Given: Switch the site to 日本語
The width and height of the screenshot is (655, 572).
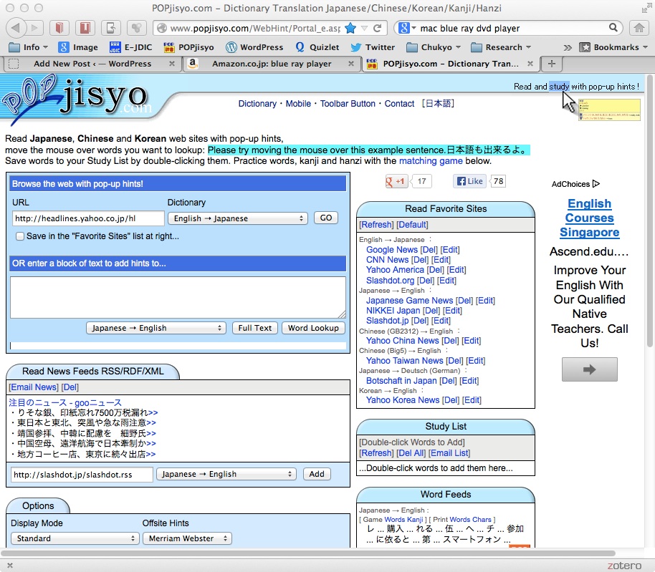Looking at the screenshot, I should [438, 104].
